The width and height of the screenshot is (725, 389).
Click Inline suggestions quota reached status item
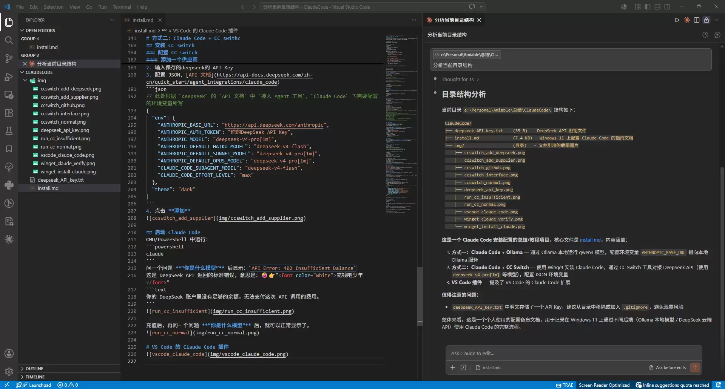point(673,385)
